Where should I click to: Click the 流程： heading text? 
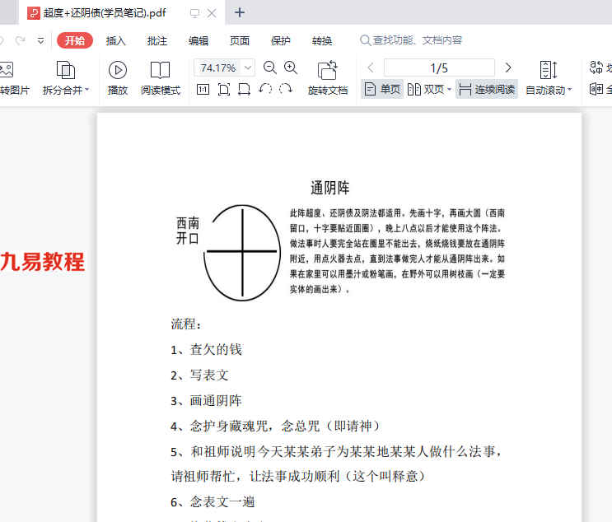coord(186,324)
